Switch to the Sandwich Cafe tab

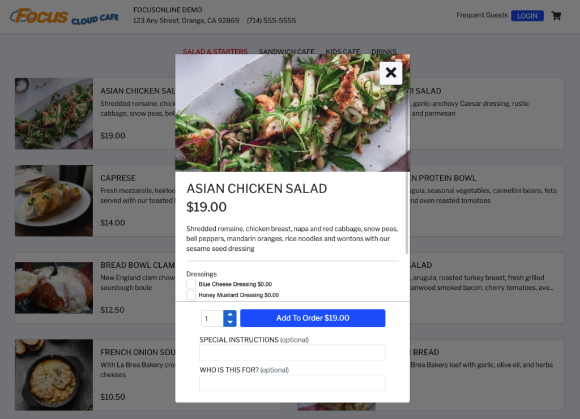click(x=286, y=52)
